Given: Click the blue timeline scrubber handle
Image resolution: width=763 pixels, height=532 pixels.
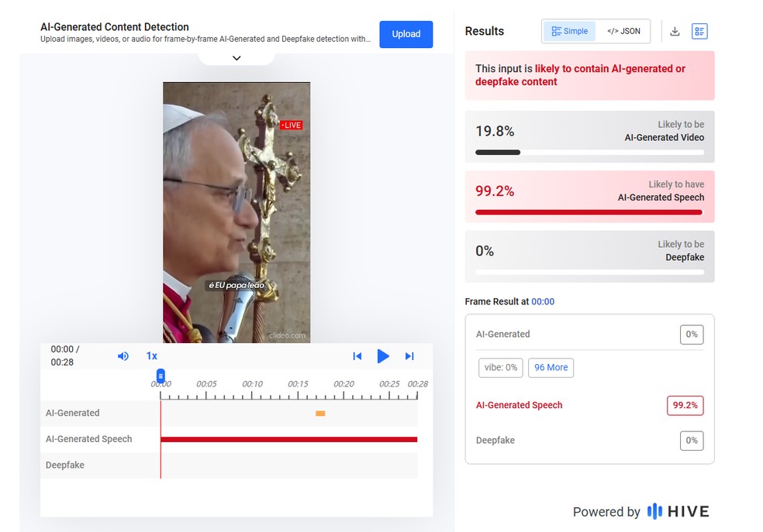Looking at the screenshot, I should click(x=161, y=375).
